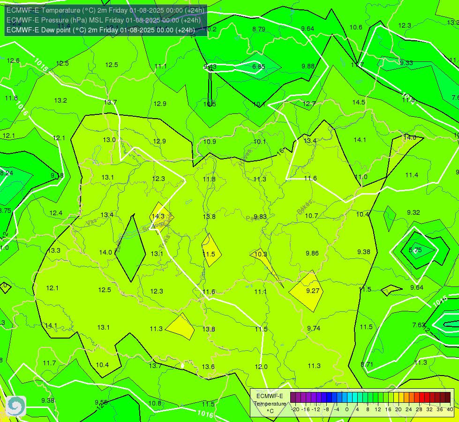Viewport: 459px width, 422px height.
Task: Click the Békés county label
Action: (304, 207)
